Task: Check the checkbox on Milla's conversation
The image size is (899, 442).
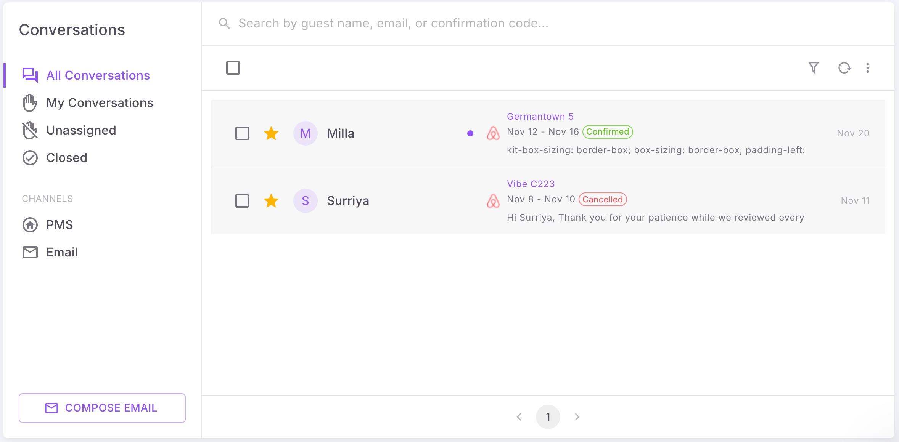Action: click(242, 133)
